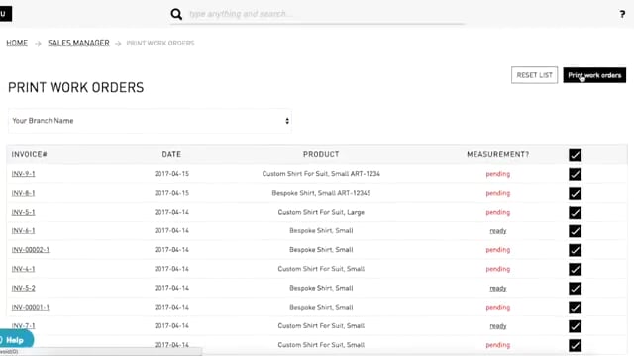Click the logo in the top-left corner
This screenshot has width=634, height=356.
point(5,14)
